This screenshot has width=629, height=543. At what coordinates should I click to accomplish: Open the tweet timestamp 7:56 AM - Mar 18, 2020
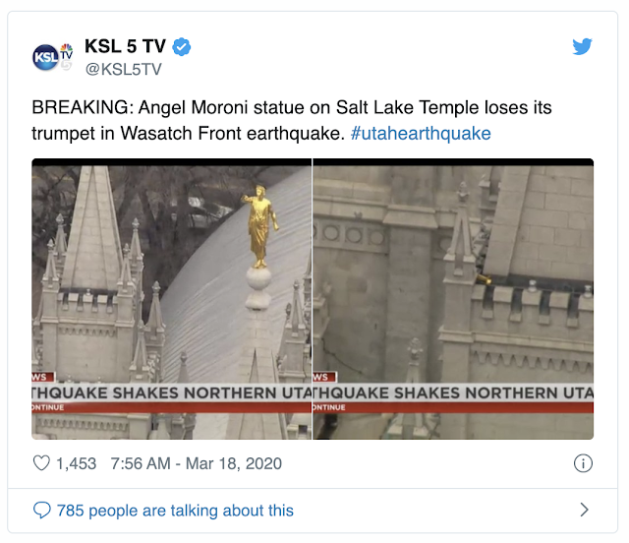(197, 463)
